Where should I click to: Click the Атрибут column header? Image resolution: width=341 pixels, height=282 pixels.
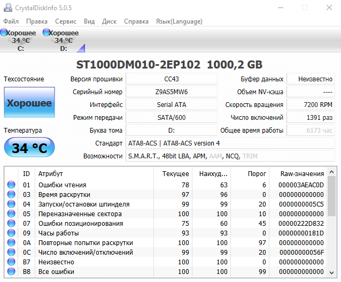point(94,173)
